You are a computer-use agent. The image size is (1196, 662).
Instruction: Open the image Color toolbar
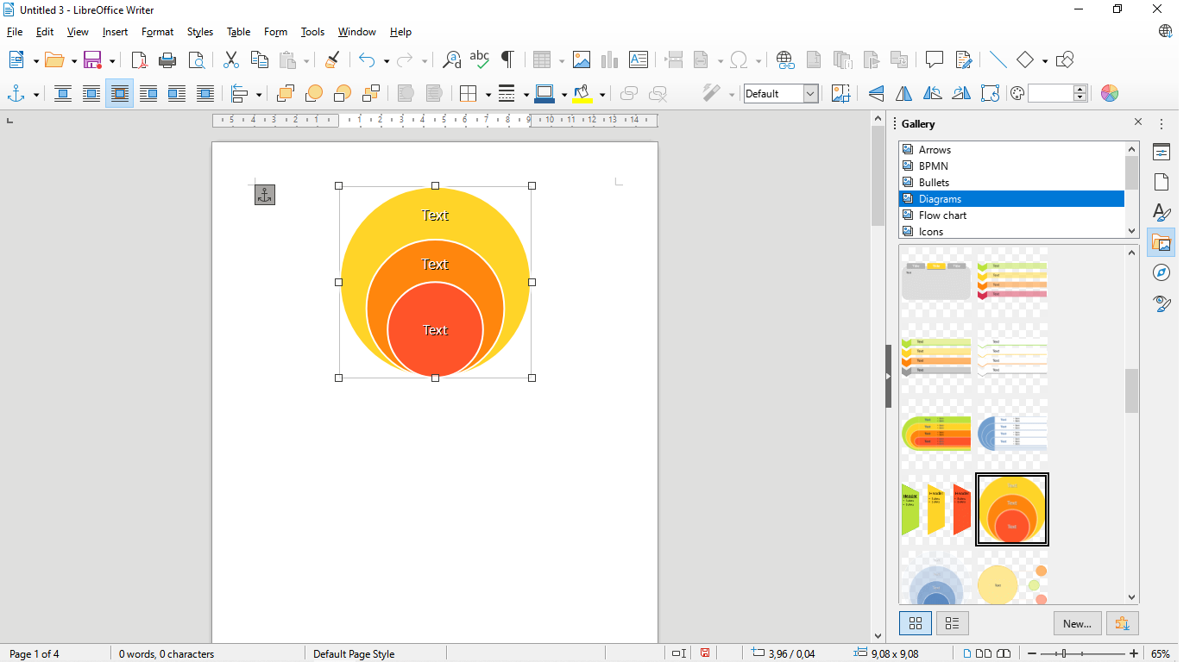point(1110,93)
